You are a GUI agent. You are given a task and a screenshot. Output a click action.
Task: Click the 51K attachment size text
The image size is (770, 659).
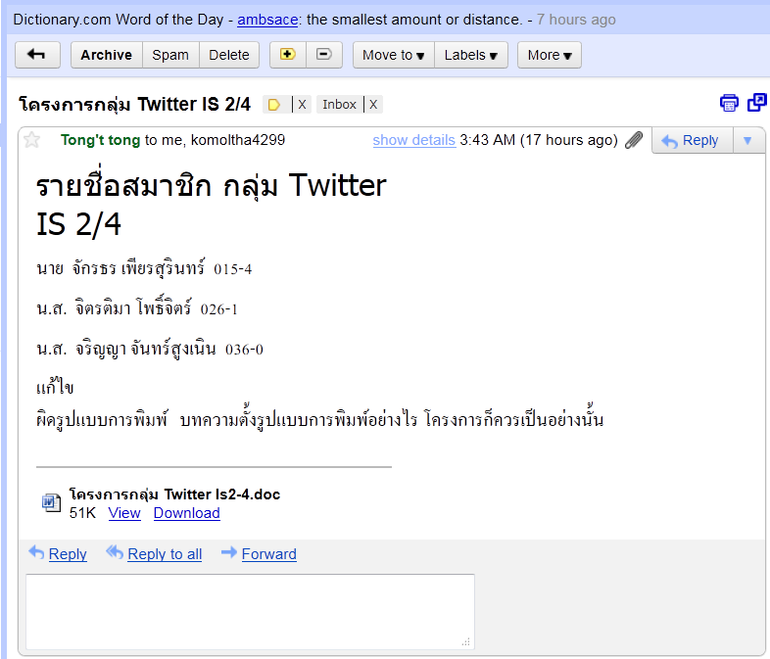pos(82,513)
